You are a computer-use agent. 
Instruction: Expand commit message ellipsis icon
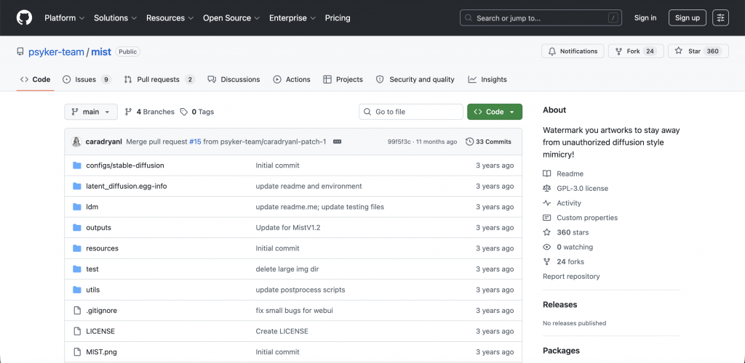(x=337, y=142)
